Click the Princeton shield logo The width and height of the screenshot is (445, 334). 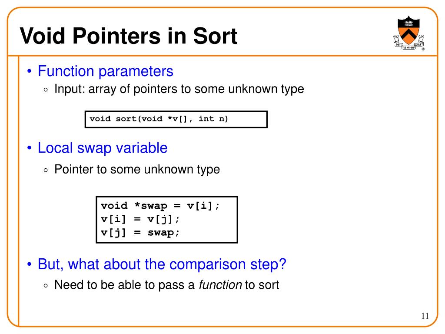(x=408, y=33)
